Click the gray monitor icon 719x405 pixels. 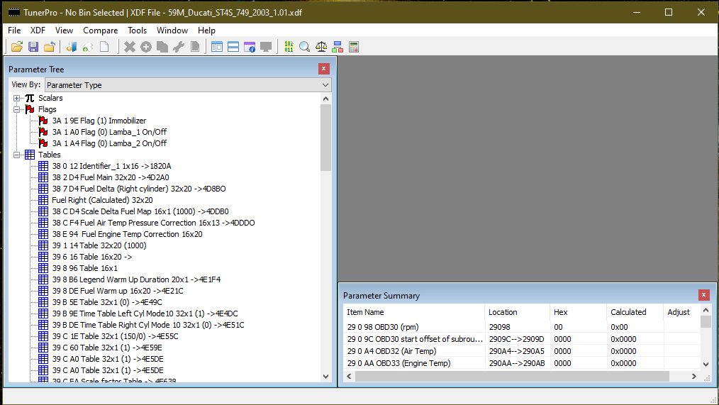click(266, 47)
